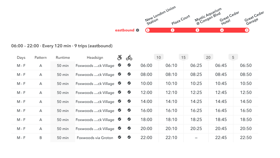This screenshot has width=280, height=158.
Task: Click the 15 minute segment time badge
Action: tap(183, 58)
